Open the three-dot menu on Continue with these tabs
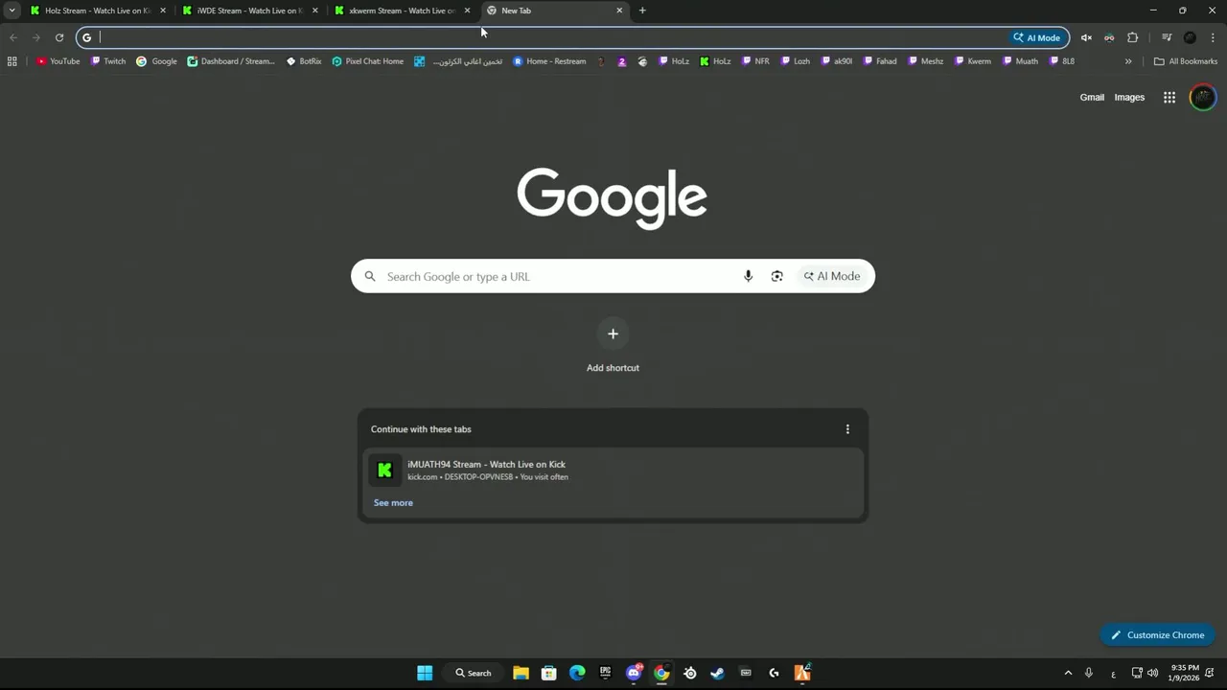 point(847,429)
